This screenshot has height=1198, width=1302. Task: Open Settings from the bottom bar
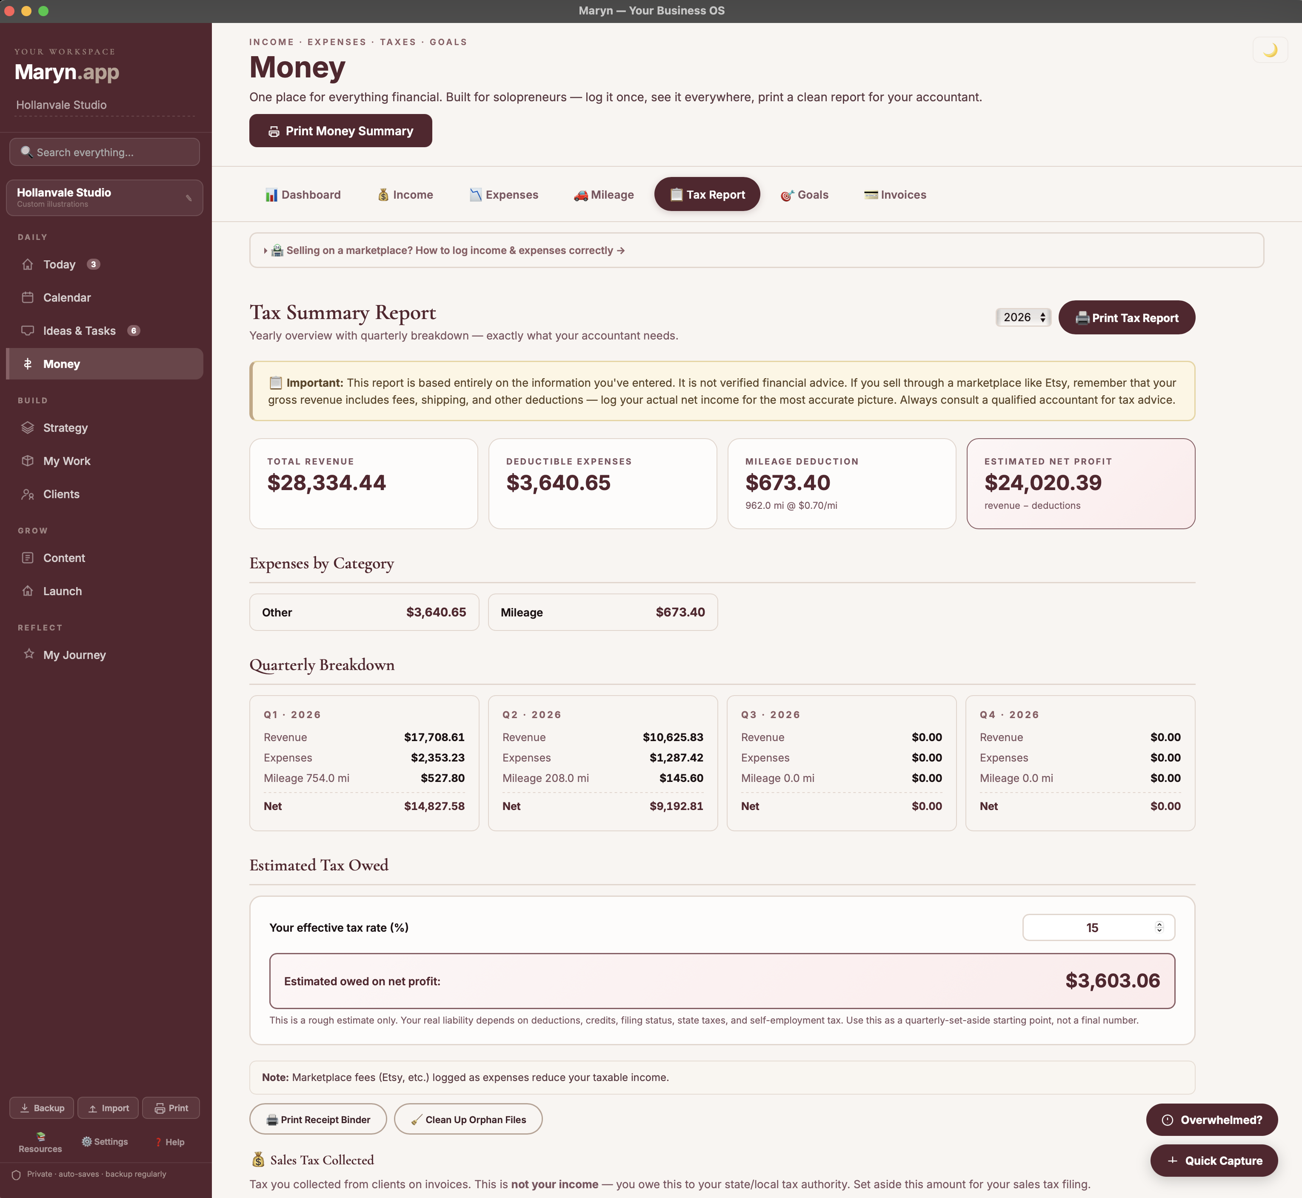[104, 1141]
